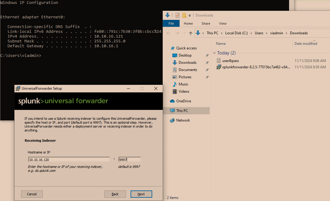
Task: Click the user&pass text file icon
Action: 219,60
